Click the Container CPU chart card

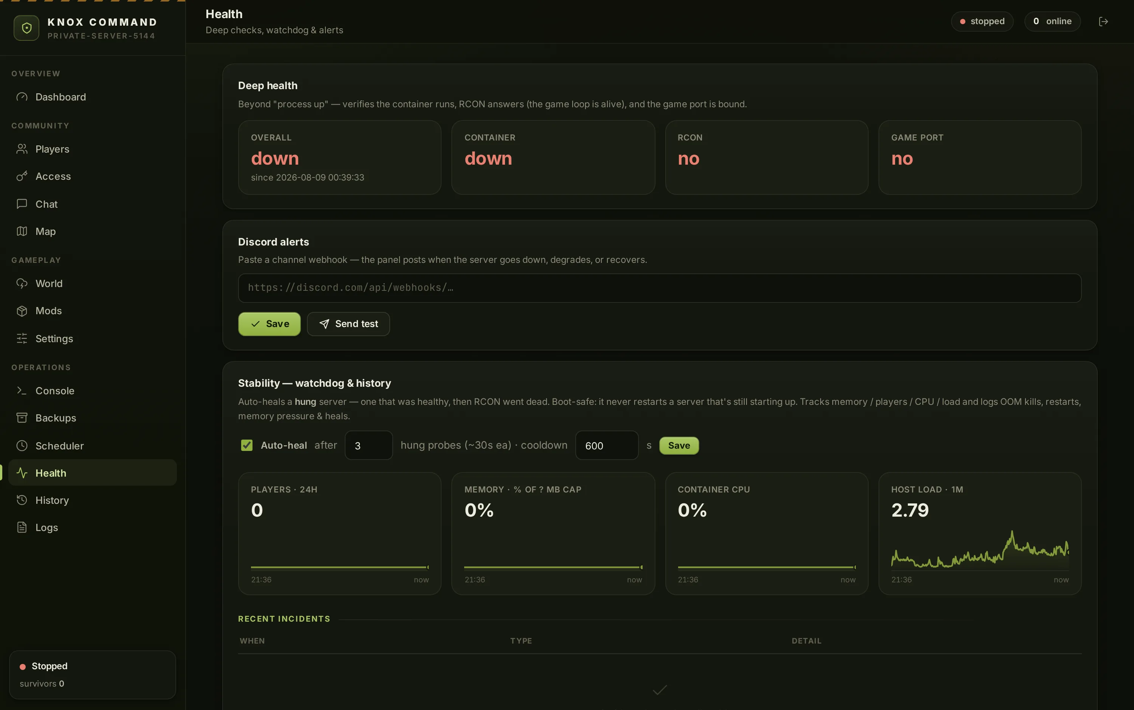[766, 533]
